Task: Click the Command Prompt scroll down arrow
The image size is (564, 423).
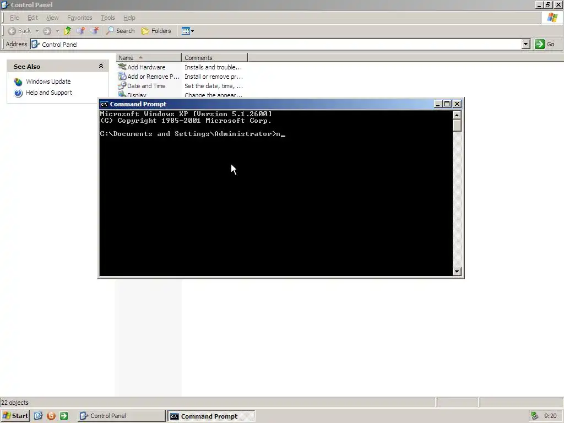Action: click(457, 272)
